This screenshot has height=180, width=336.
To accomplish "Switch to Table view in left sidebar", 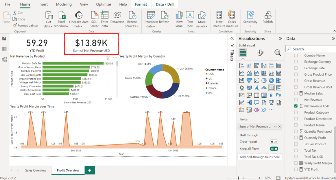I will pyautogui.click(x=4, y=49).
